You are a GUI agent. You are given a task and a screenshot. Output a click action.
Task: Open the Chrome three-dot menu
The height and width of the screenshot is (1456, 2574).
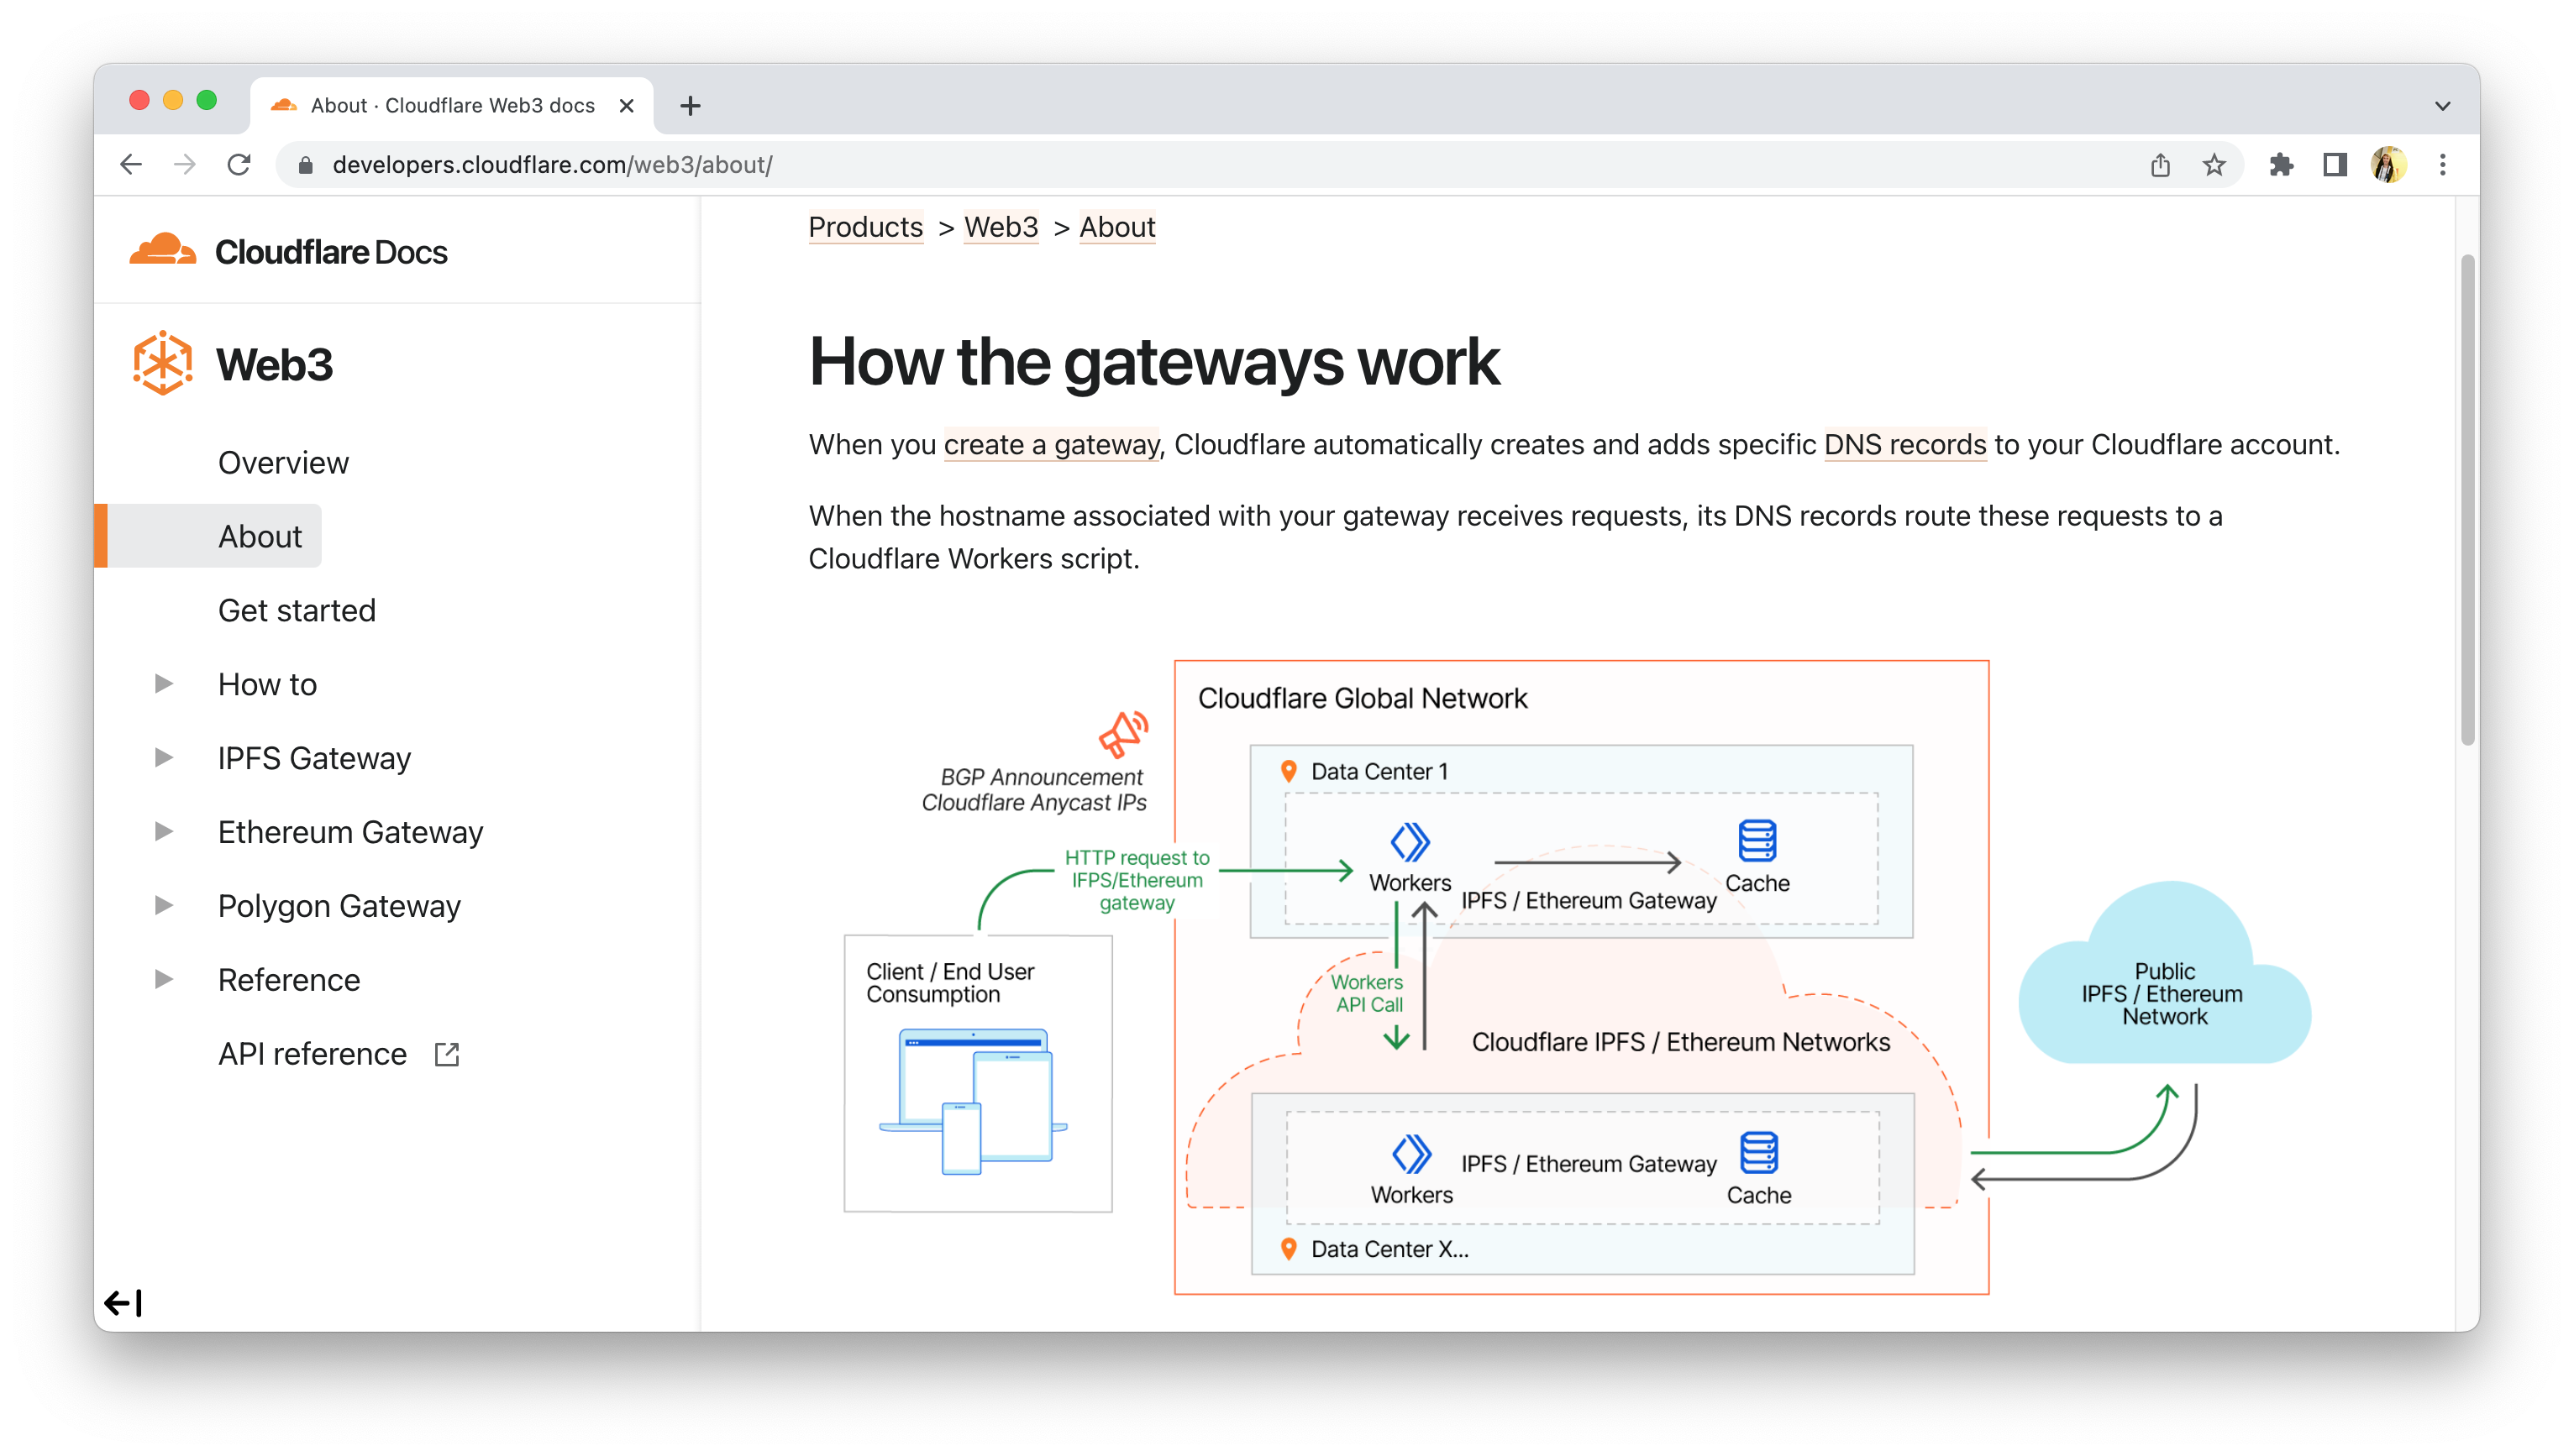(x=2443, y=165)
